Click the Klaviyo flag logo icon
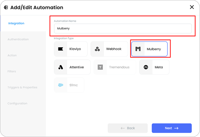 [x=61, y=49]
